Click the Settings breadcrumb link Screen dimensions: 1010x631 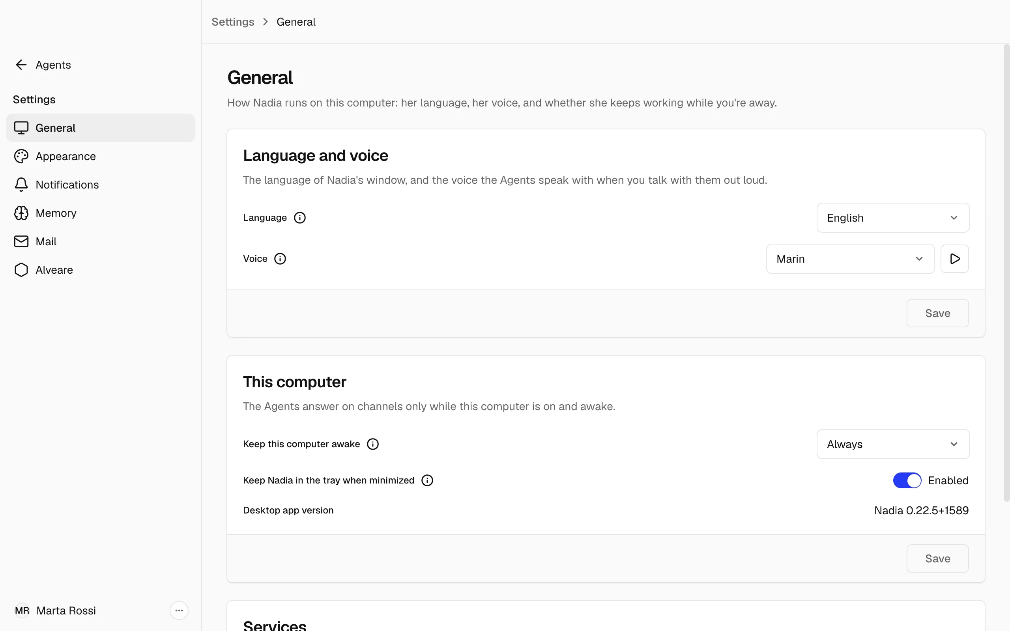point(233,22)
